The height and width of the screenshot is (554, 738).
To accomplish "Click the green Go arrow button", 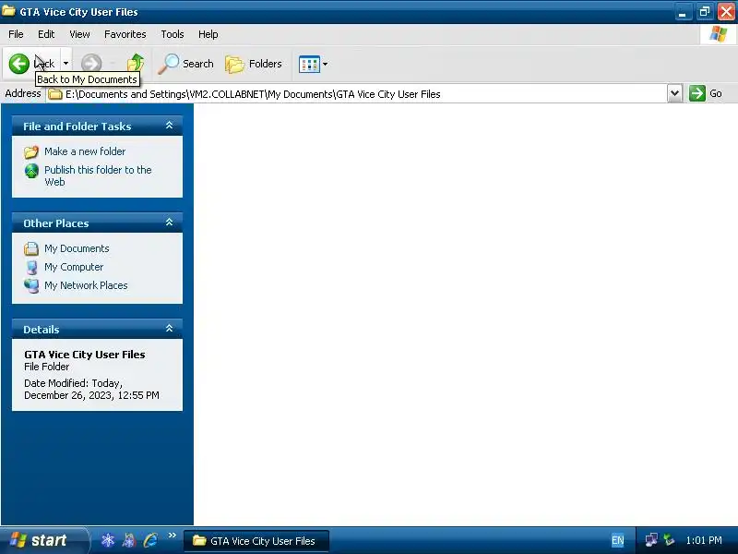I will [x=697, y=93].
